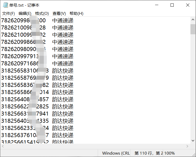The width and height of the screenshot is (196, 157).
Task: Click the horizontal scrollbar right arrow
Action: tap(187, 146)
